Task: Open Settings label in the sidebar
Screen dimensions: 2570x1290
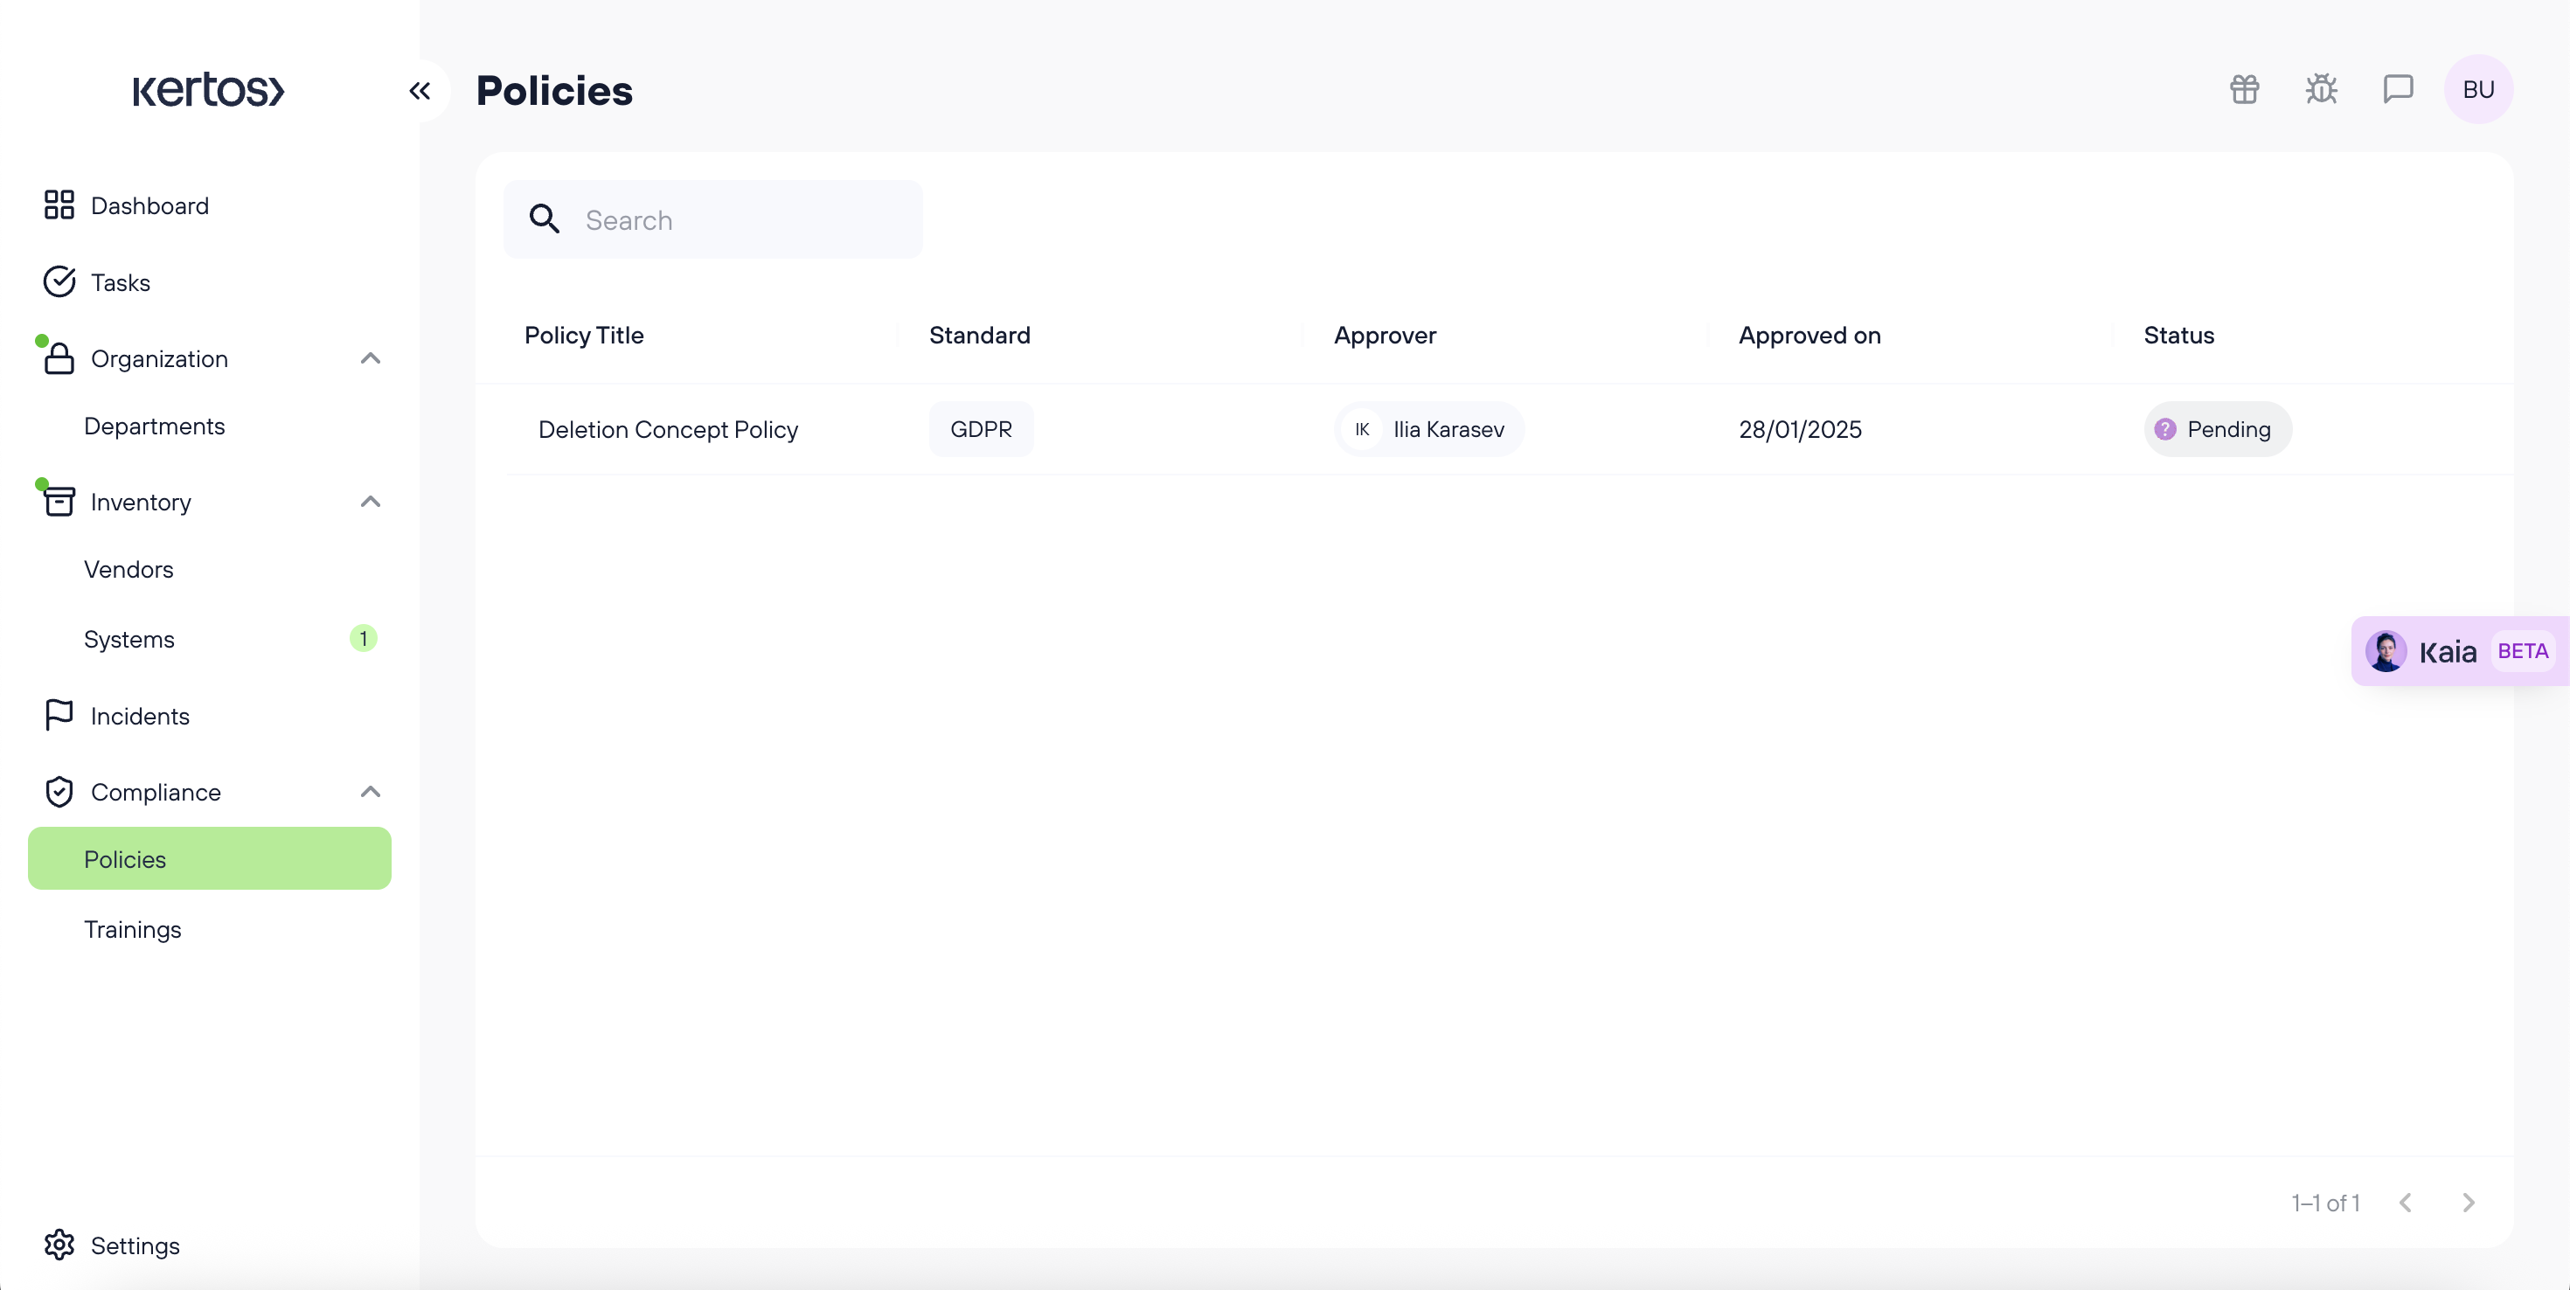Action: click(135, 1246)
